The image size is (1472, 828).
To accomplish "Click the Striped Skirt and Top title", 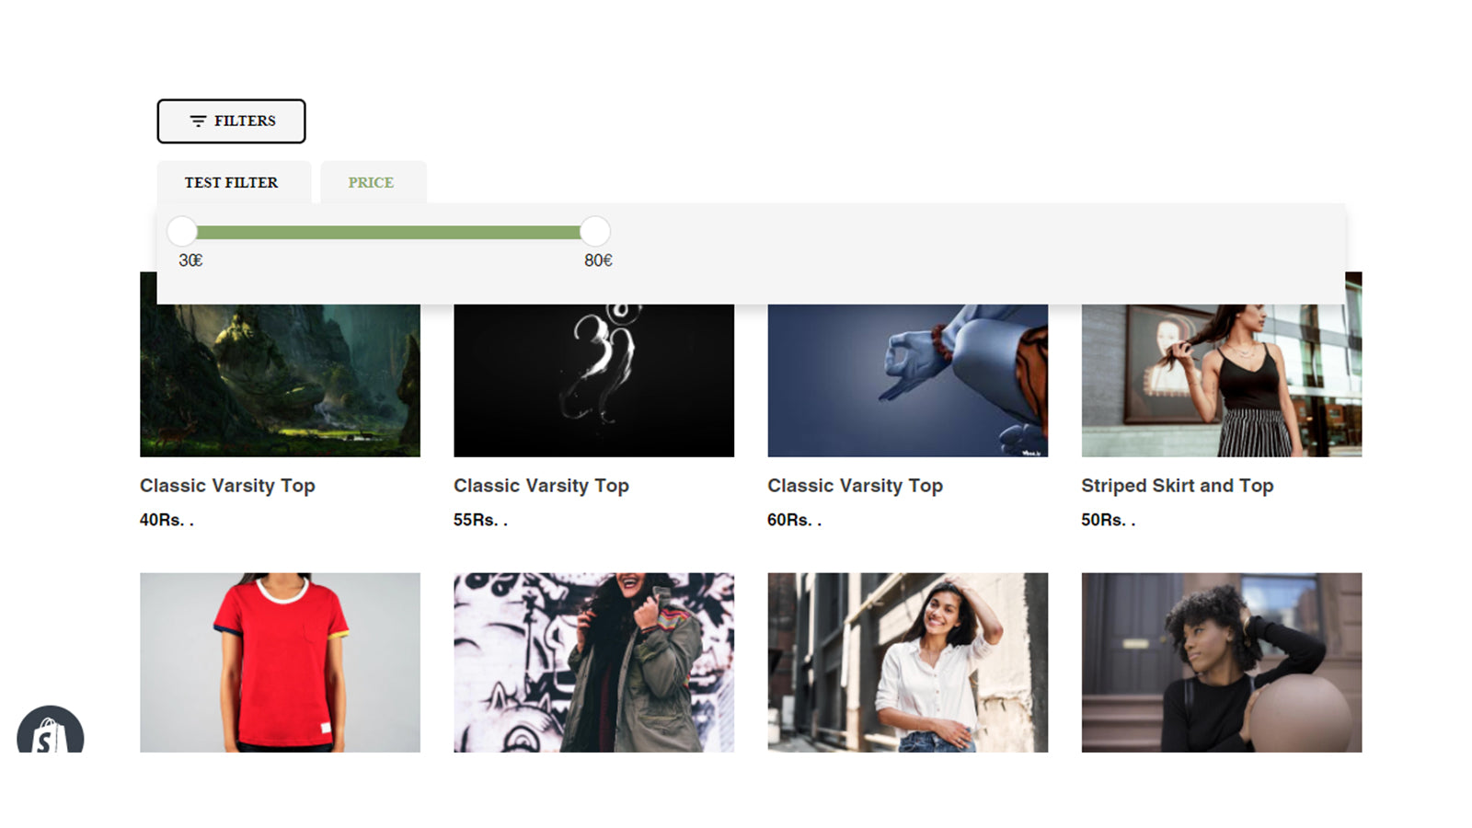I will (1177, 486).
